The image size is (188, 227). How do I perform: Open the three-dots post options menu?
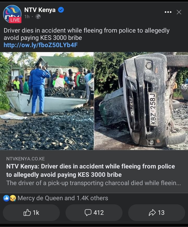point(168,12)
